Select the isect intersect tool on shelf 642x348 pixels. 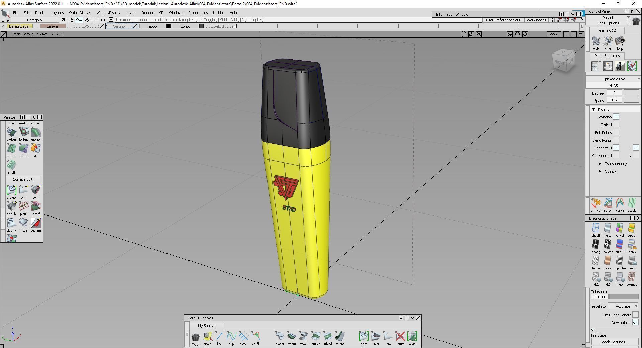click(376, 336)
